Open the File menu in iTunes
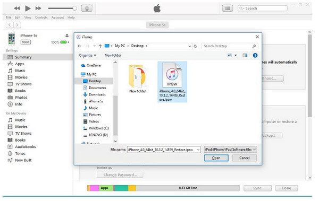This screenshot has width=319, height=201. point(9,18)
